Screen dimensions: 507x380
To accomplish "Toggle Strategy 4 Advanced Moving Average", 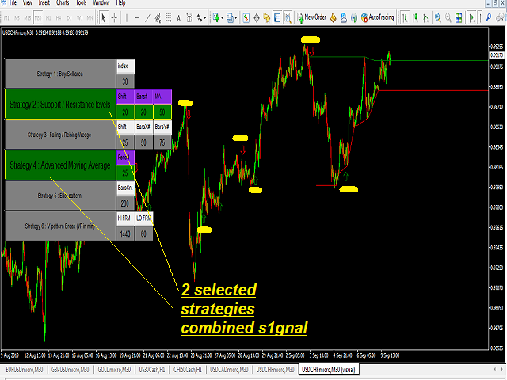I will pyautogui.click(x=60, y=165).
